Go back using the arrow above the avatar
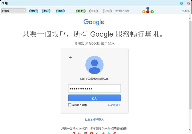 (x=70, y=57)
